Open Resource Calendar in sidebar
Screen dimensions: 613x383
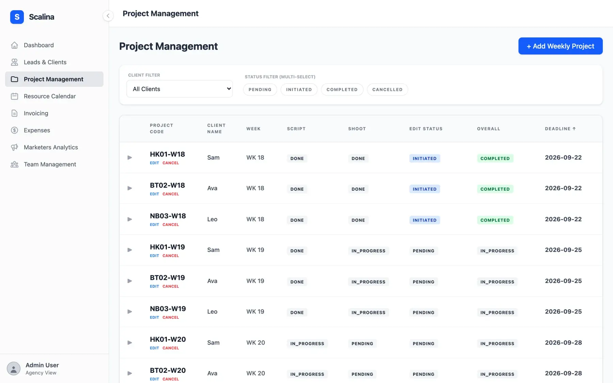(x=54, y=96)
